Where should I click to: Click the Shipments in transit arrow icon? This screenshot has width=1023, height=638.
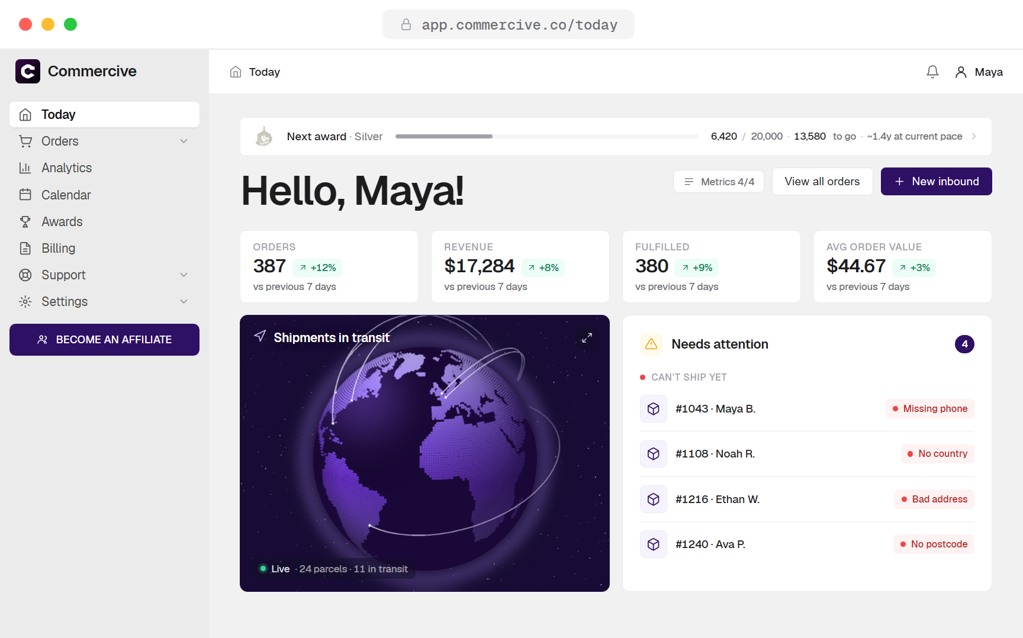[260, 336]
